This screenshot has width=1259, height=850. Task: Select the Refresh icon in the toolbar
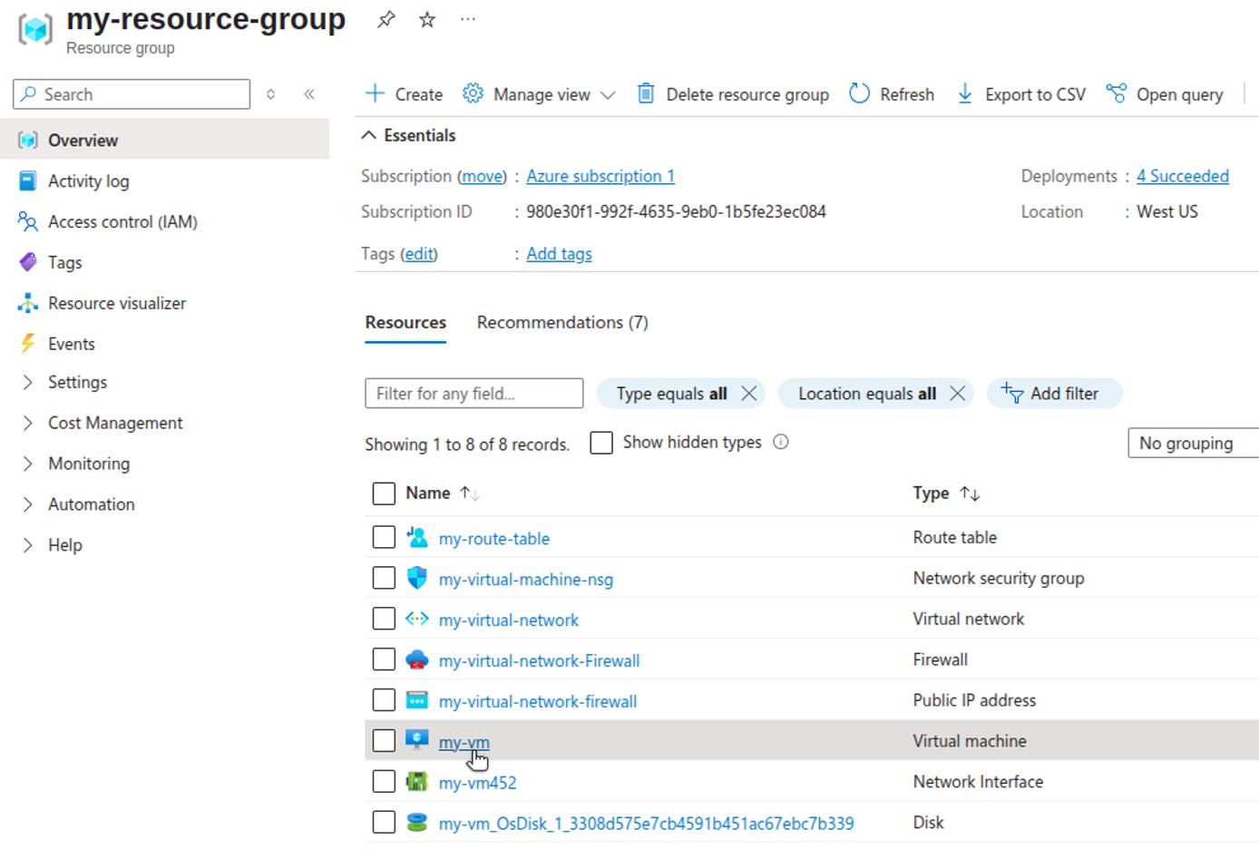coord(858,93)
